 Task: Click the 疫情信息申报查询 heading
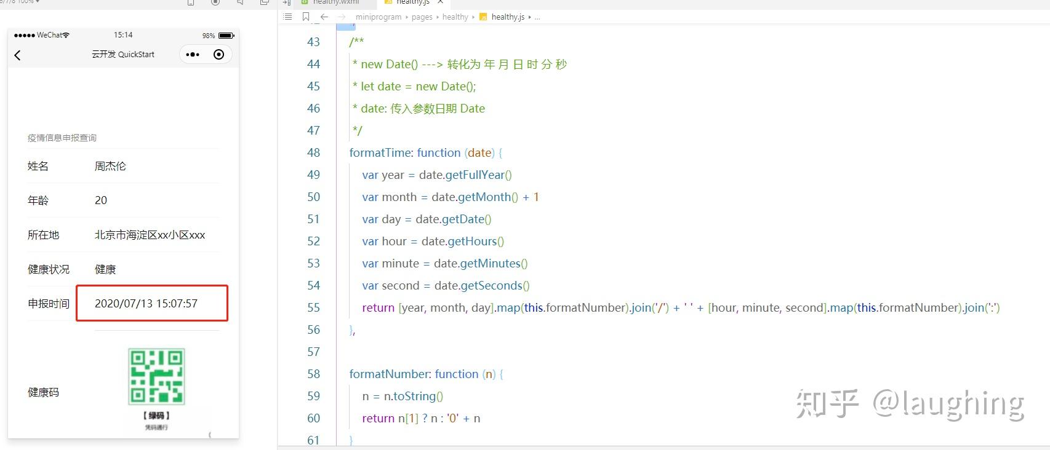point(62,138)
